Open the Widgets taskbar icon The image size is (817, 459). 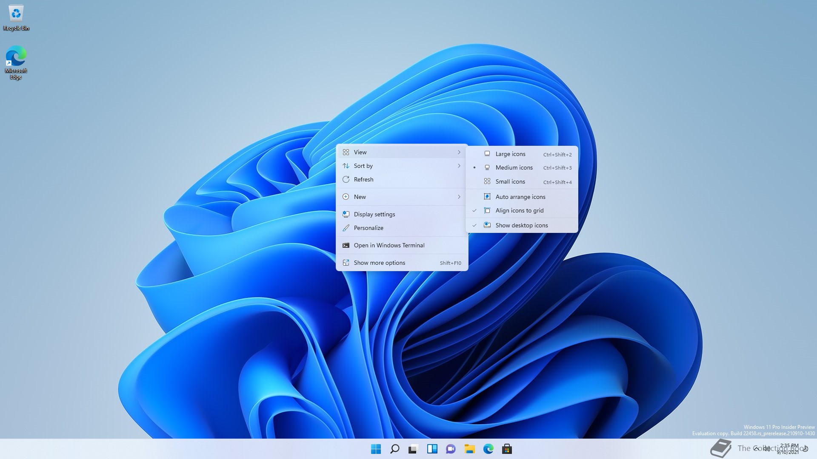[x=432, y=449]
